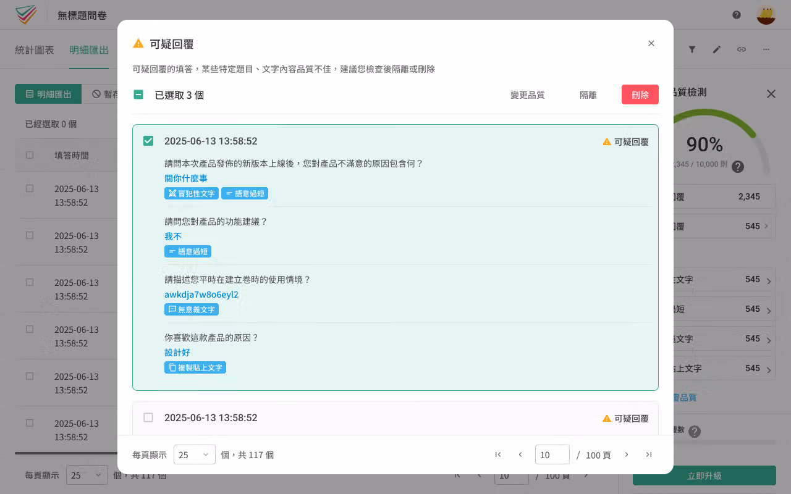This screenshot has width=791, height=494.
Task: Click the 可疑回覆 badge on the selected card
Action: point(625,141)
